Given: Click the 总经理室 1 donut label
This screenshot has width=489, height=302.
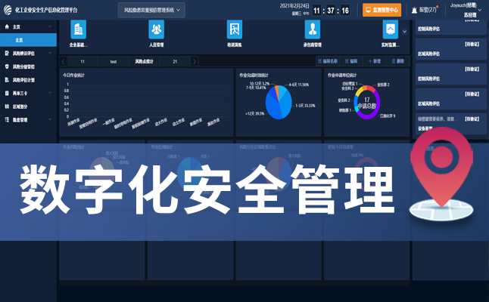Looking at the screenshot, I should tap(350, 84).
